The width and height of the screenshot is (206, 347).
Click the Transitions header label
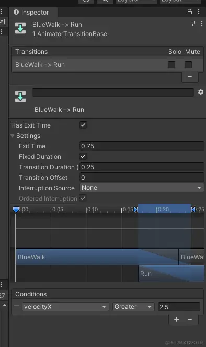(31, 52)
